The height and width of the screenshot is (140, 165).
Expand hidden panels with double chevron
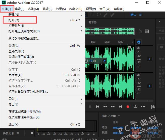pyautogui.click(x=32, y=133)
